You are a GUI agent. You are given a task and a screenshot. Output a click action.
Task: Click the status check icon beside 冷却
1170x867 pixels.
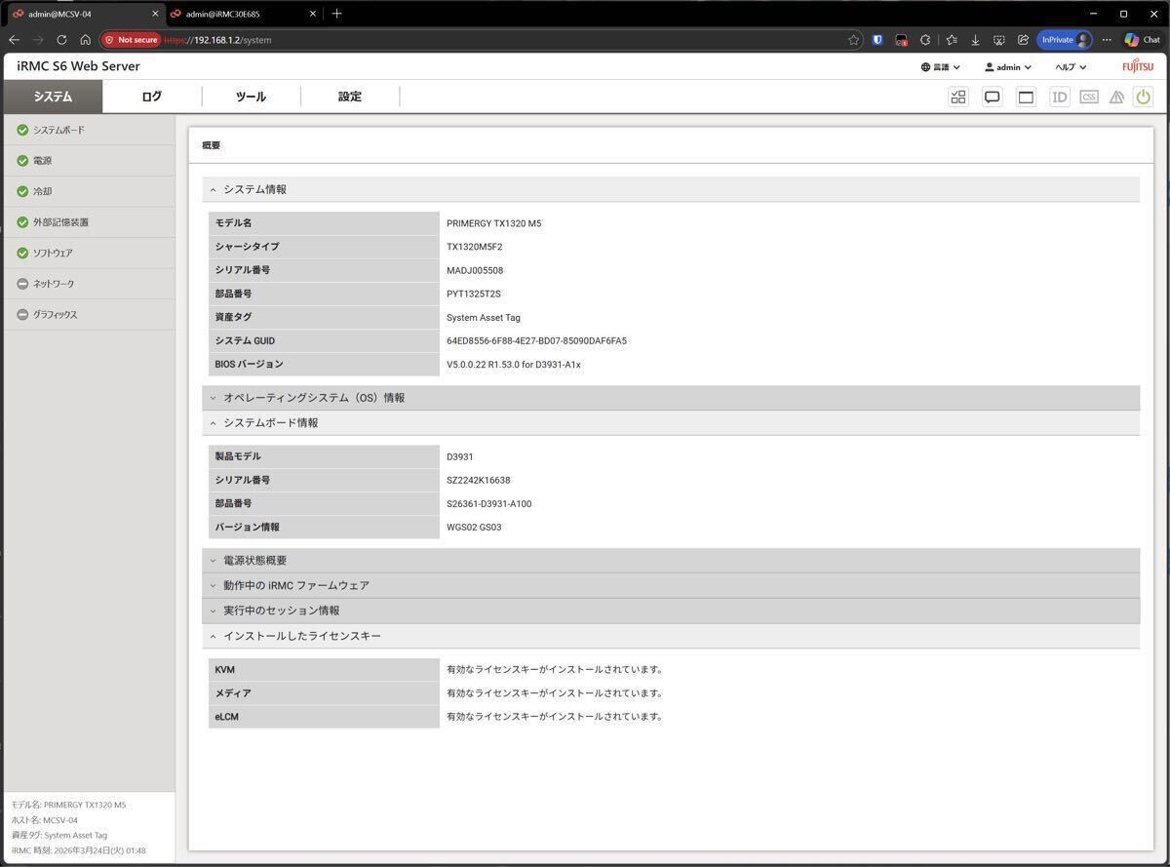(24, 191)
